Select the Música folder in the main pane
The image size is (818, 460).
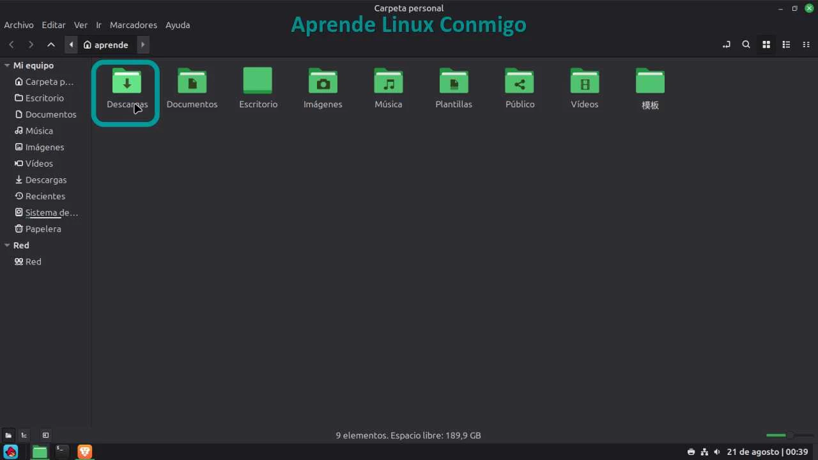point(389,80)
